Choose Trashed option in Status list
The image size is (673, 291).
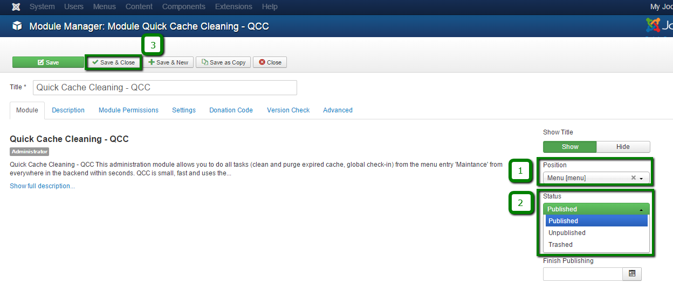point(596,245)
